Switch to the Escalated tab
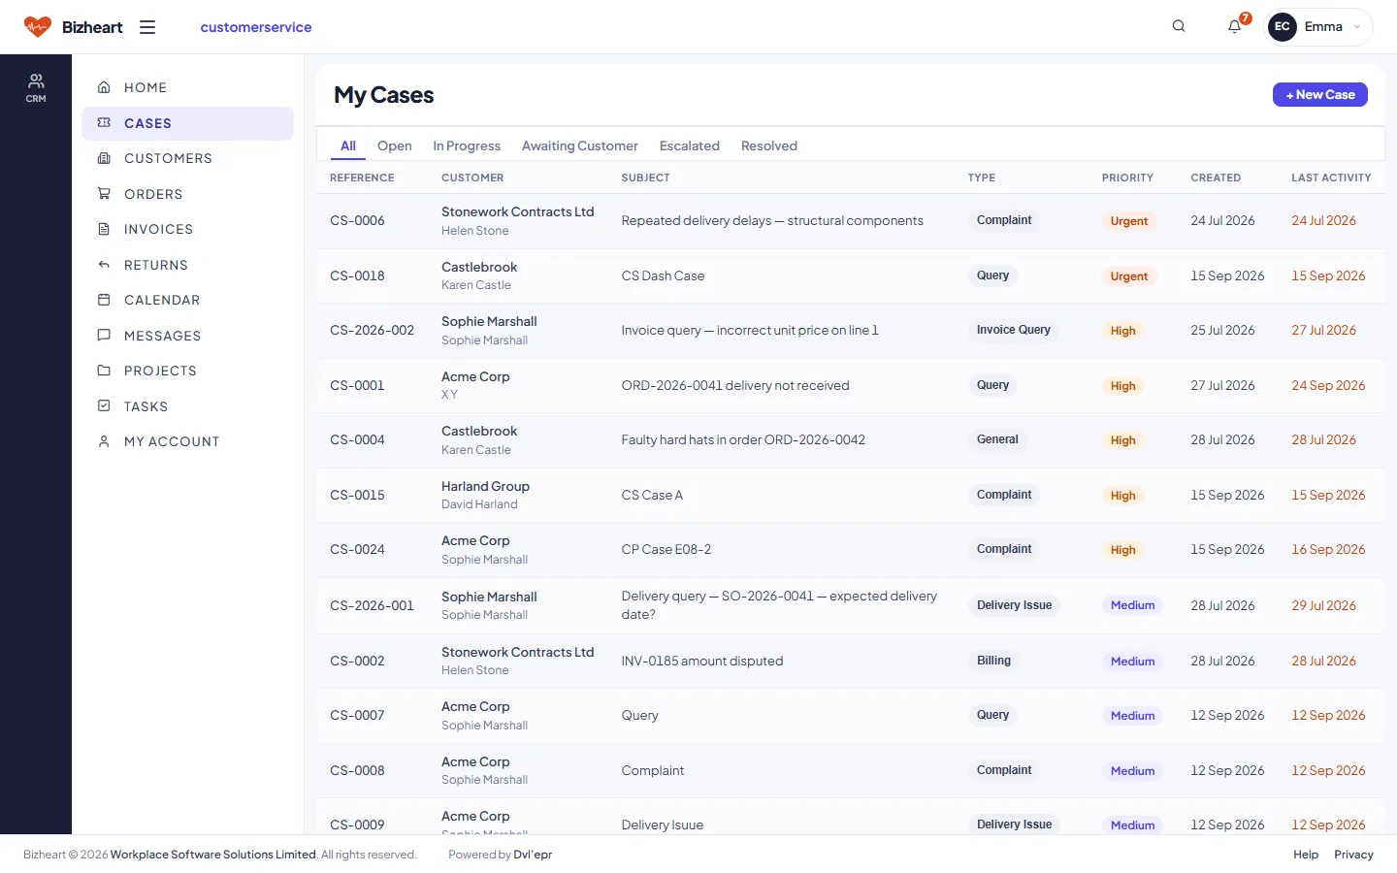This screenshot has width=1397, height=873. pos(690,145)
